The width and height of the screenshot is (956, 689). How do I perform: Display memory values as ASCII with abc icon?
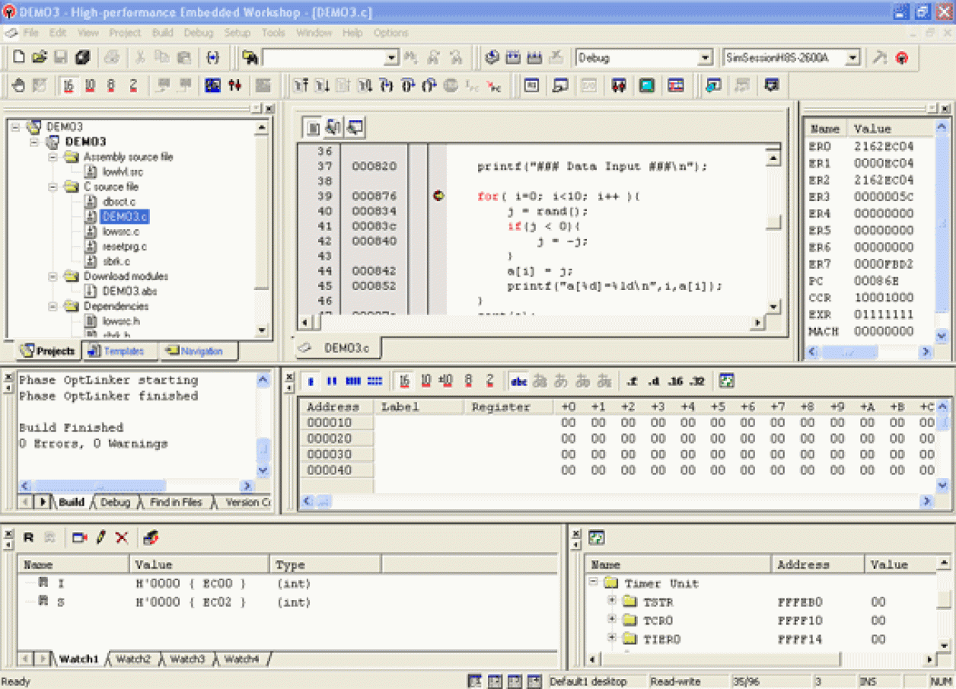pos(518,381)
